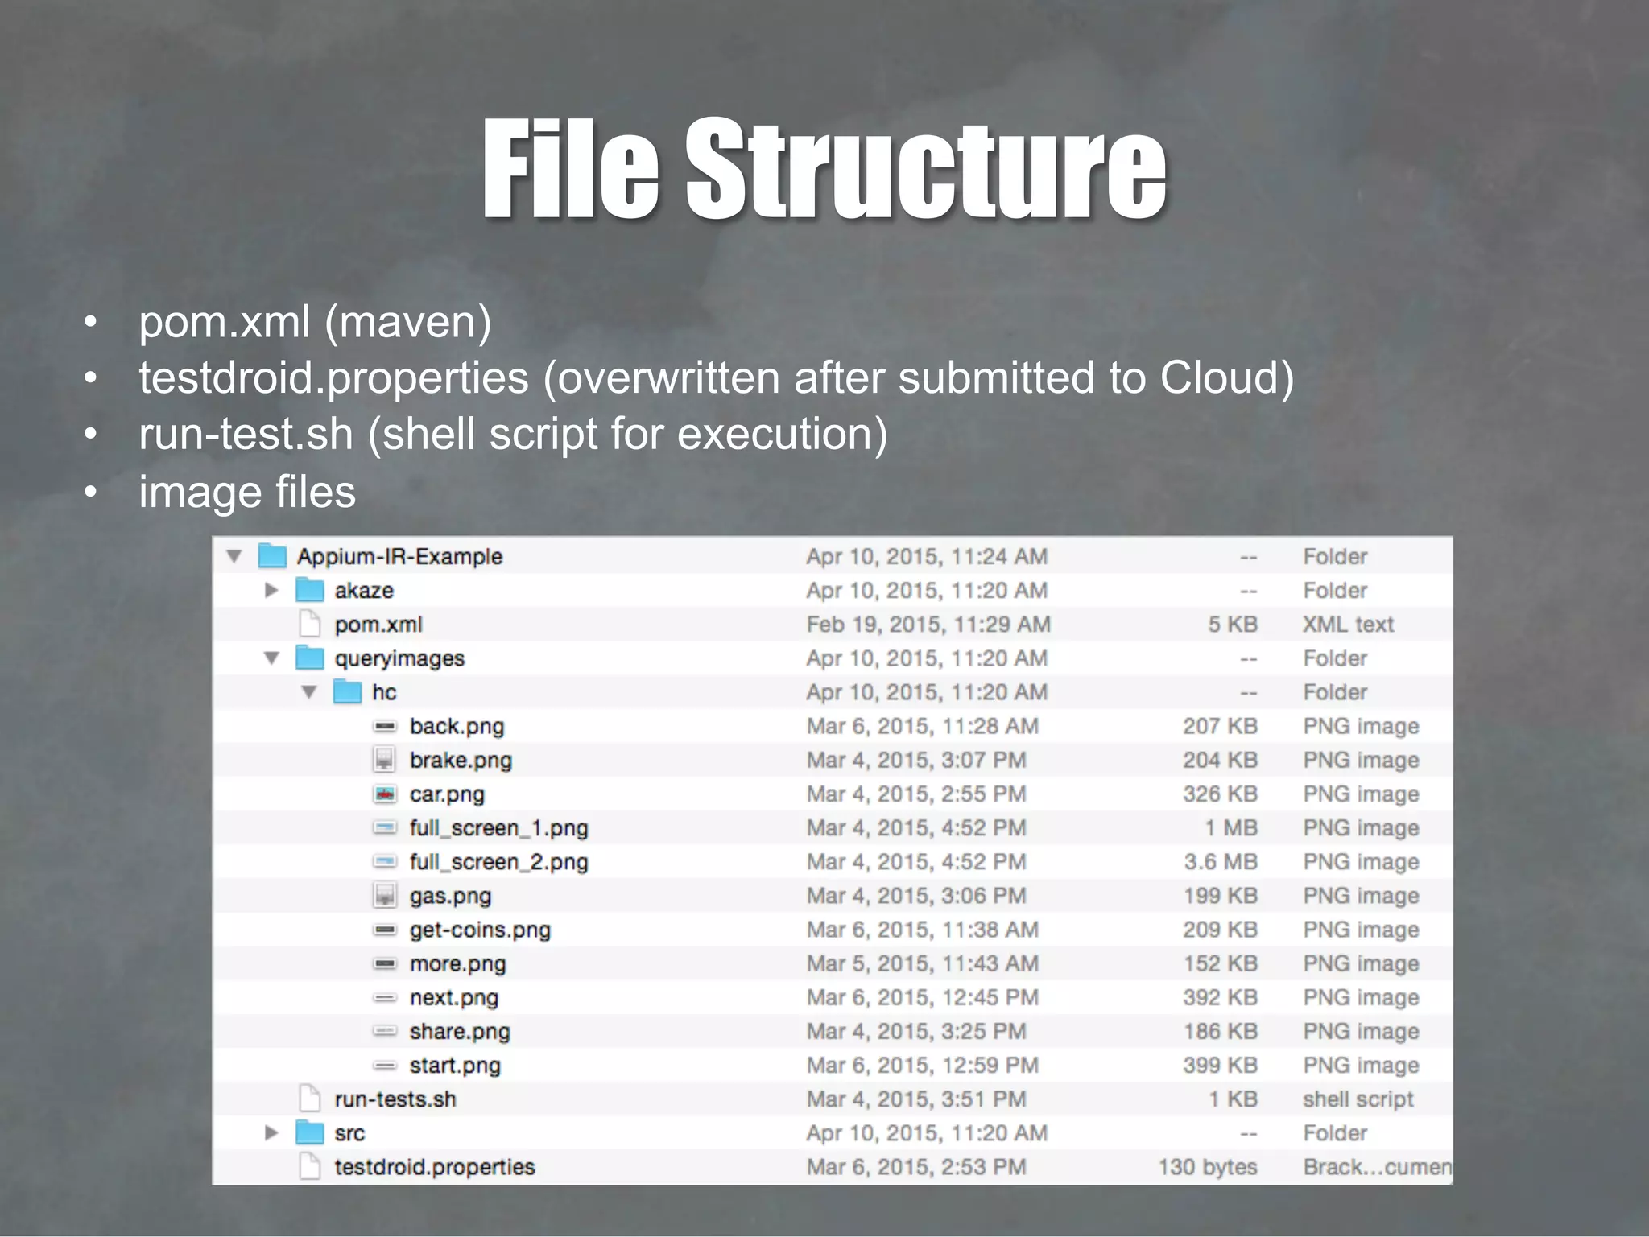1649x1237 pixels.
Task: Click the full_screen_2.png thumbnail icon
Action: pyautogui.click(x=385, y=861)
